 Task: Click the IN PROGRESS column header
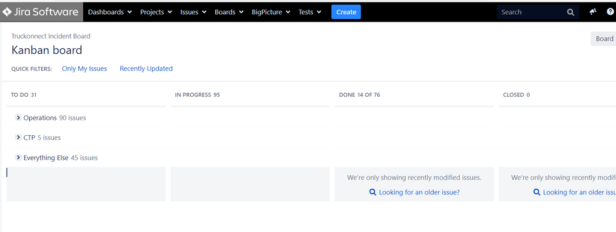click(x=198, y=94)
